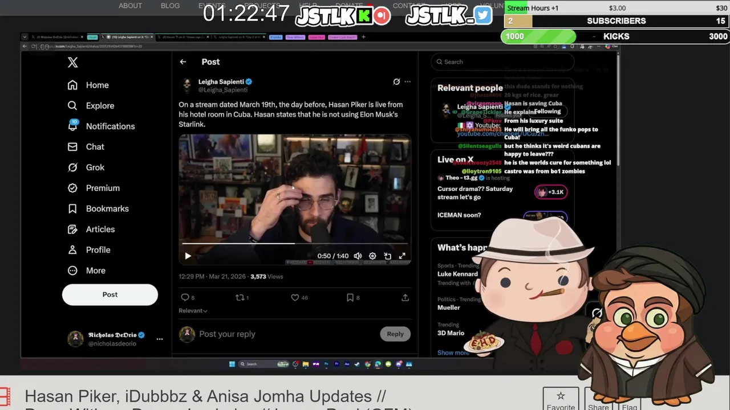Image resolution: width=730 pixels, height=410 pixels.
Task: Open the Luke Kennard trending topic
Action: [x=457, y=274]
